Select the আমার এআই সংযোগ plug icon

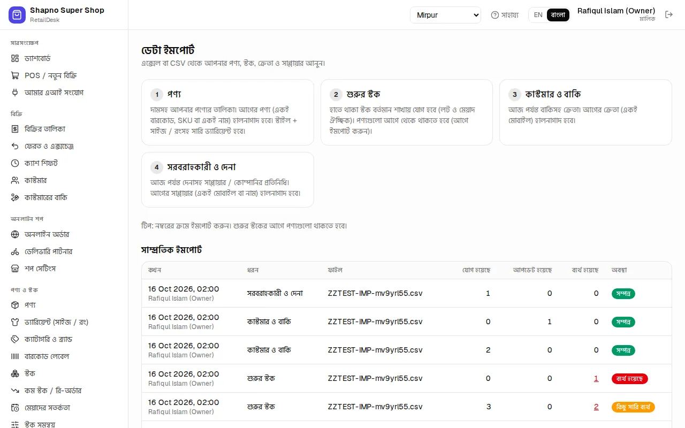(15, 93)
